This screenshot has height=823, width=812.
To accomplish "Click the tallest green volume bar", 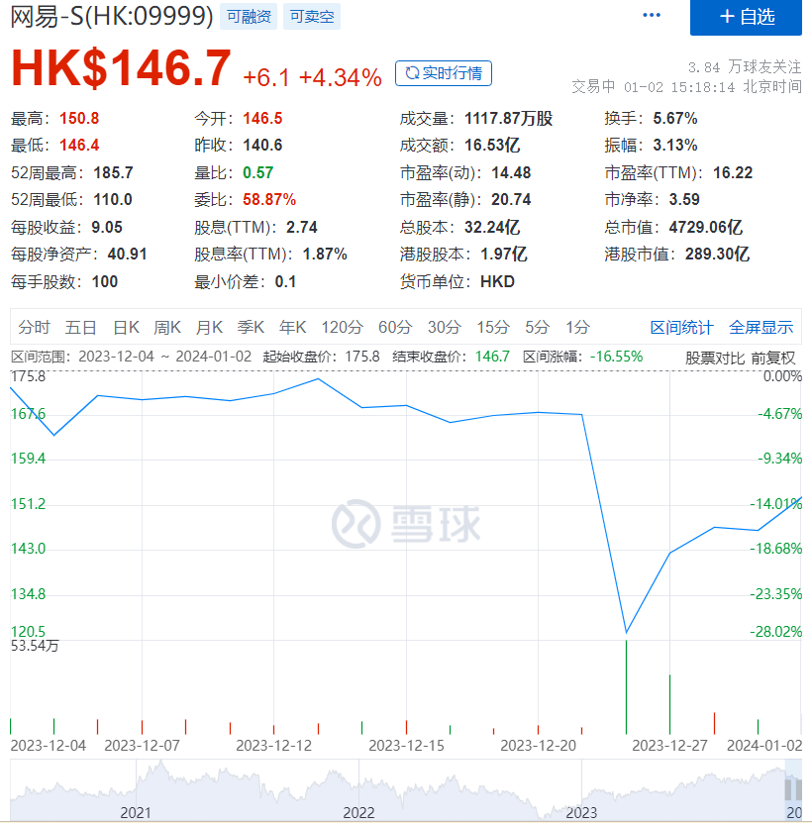I will click(626, 687).
